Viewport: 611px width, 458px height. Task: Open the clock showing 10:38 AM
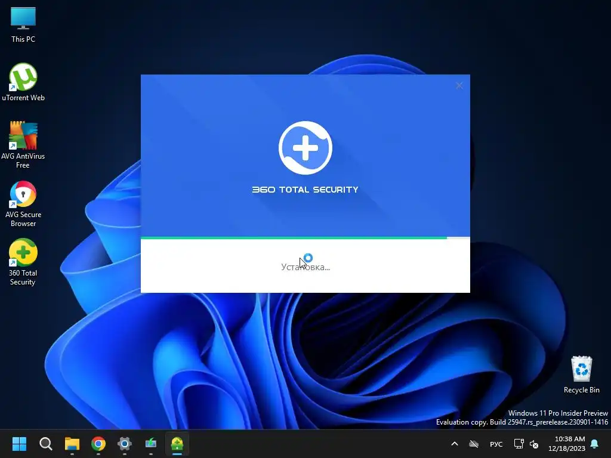567,444
